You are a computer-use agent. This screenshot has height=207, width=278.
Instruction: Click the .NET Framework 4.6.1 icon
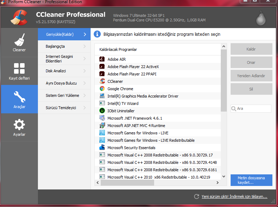102,118
